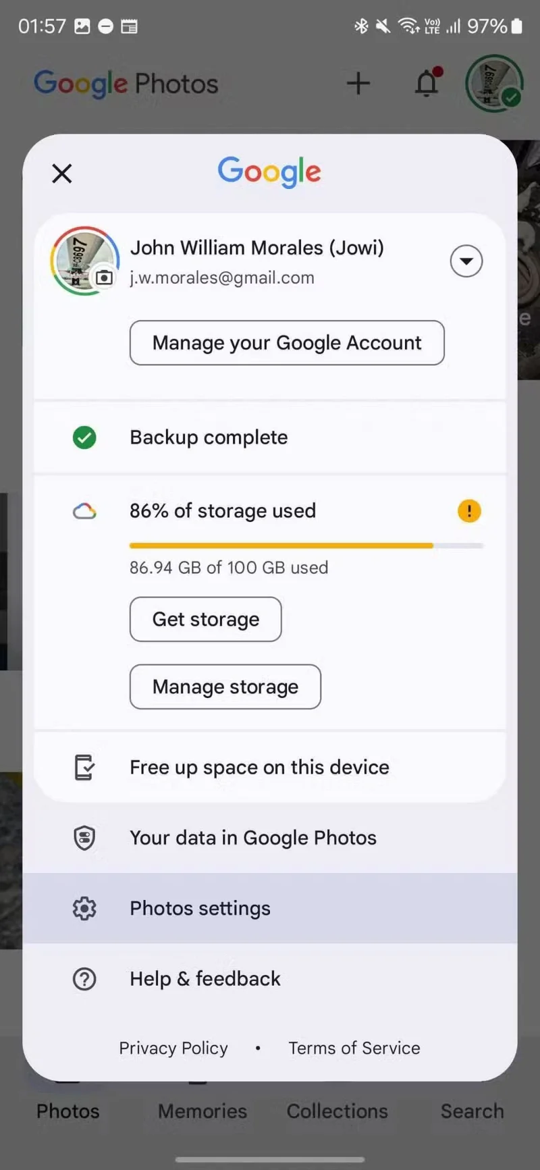This screenshot has width=540, height=1170.
Task: Tap the cloud storage icon
Action: [84, 511]
